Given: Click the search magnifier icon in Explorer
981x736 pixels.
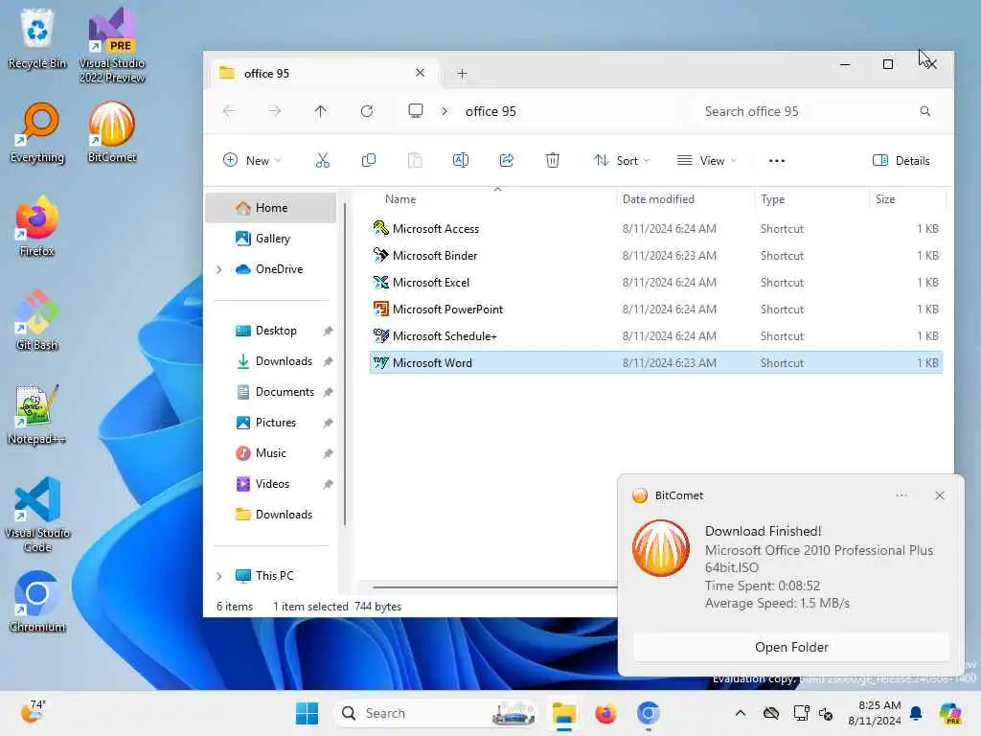Looking at the screenshot, I should pyautogui.click(x=924, y=111).
